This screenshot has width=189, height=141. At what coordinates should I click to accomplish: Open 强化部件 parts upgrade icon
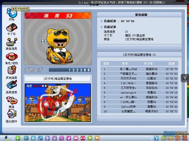12,114
